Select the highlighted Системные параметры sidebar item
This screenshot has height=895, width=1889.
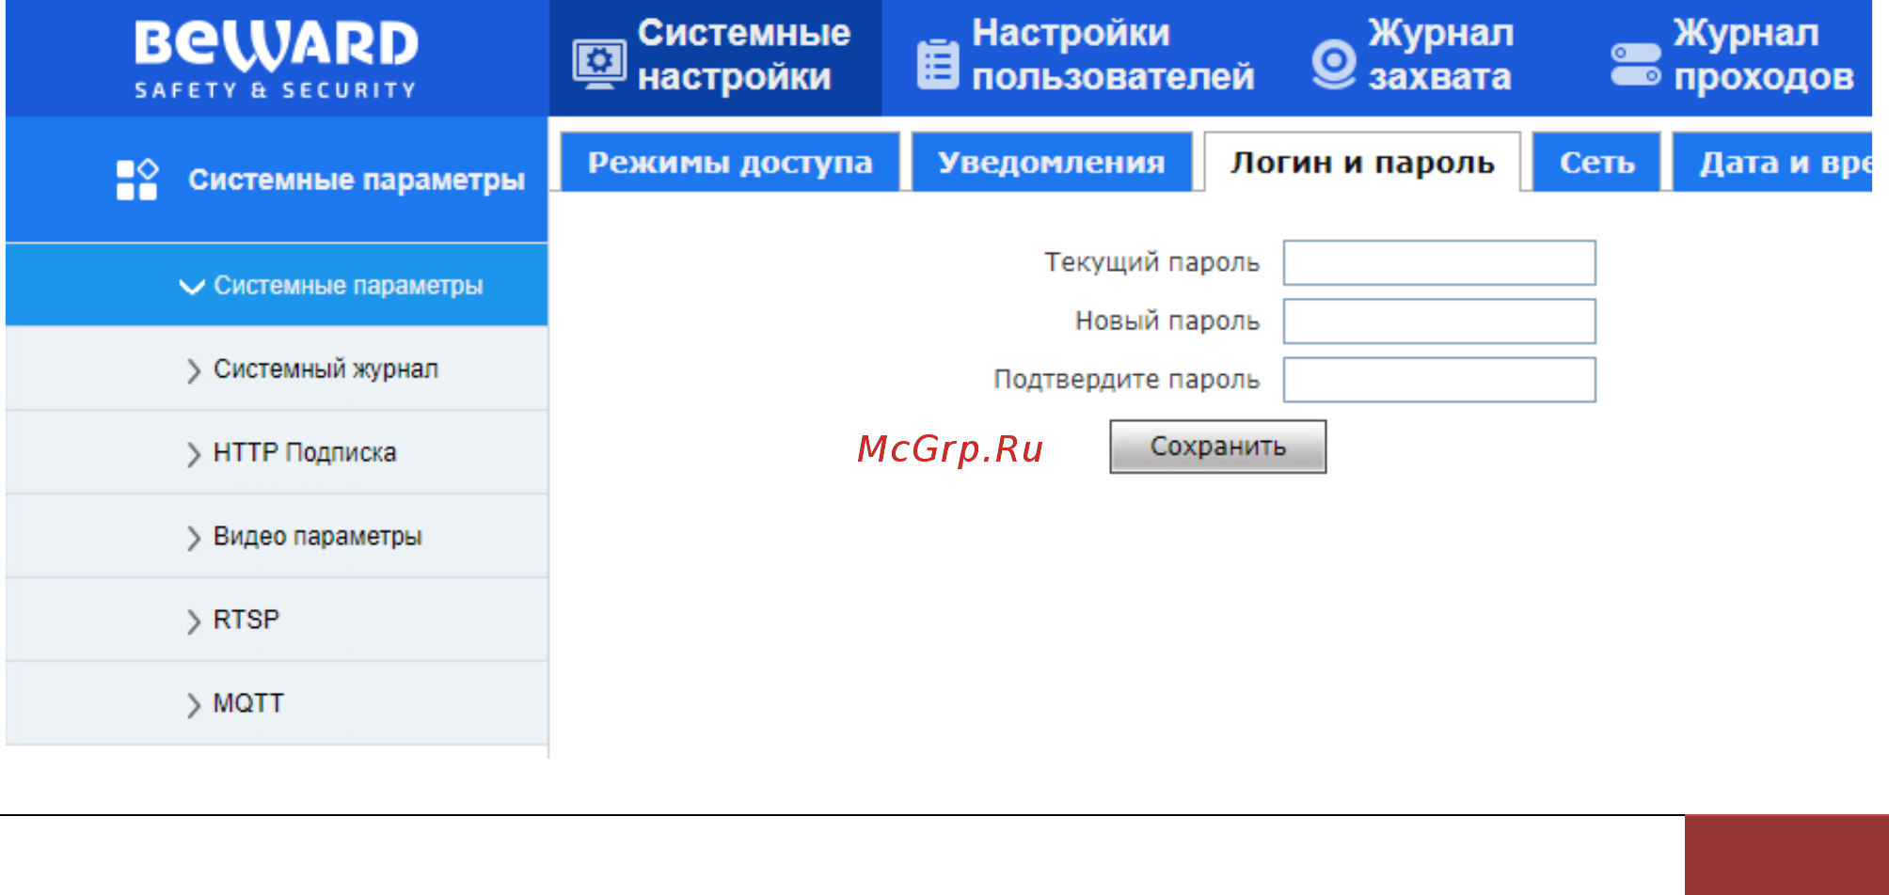coord(277,285)
